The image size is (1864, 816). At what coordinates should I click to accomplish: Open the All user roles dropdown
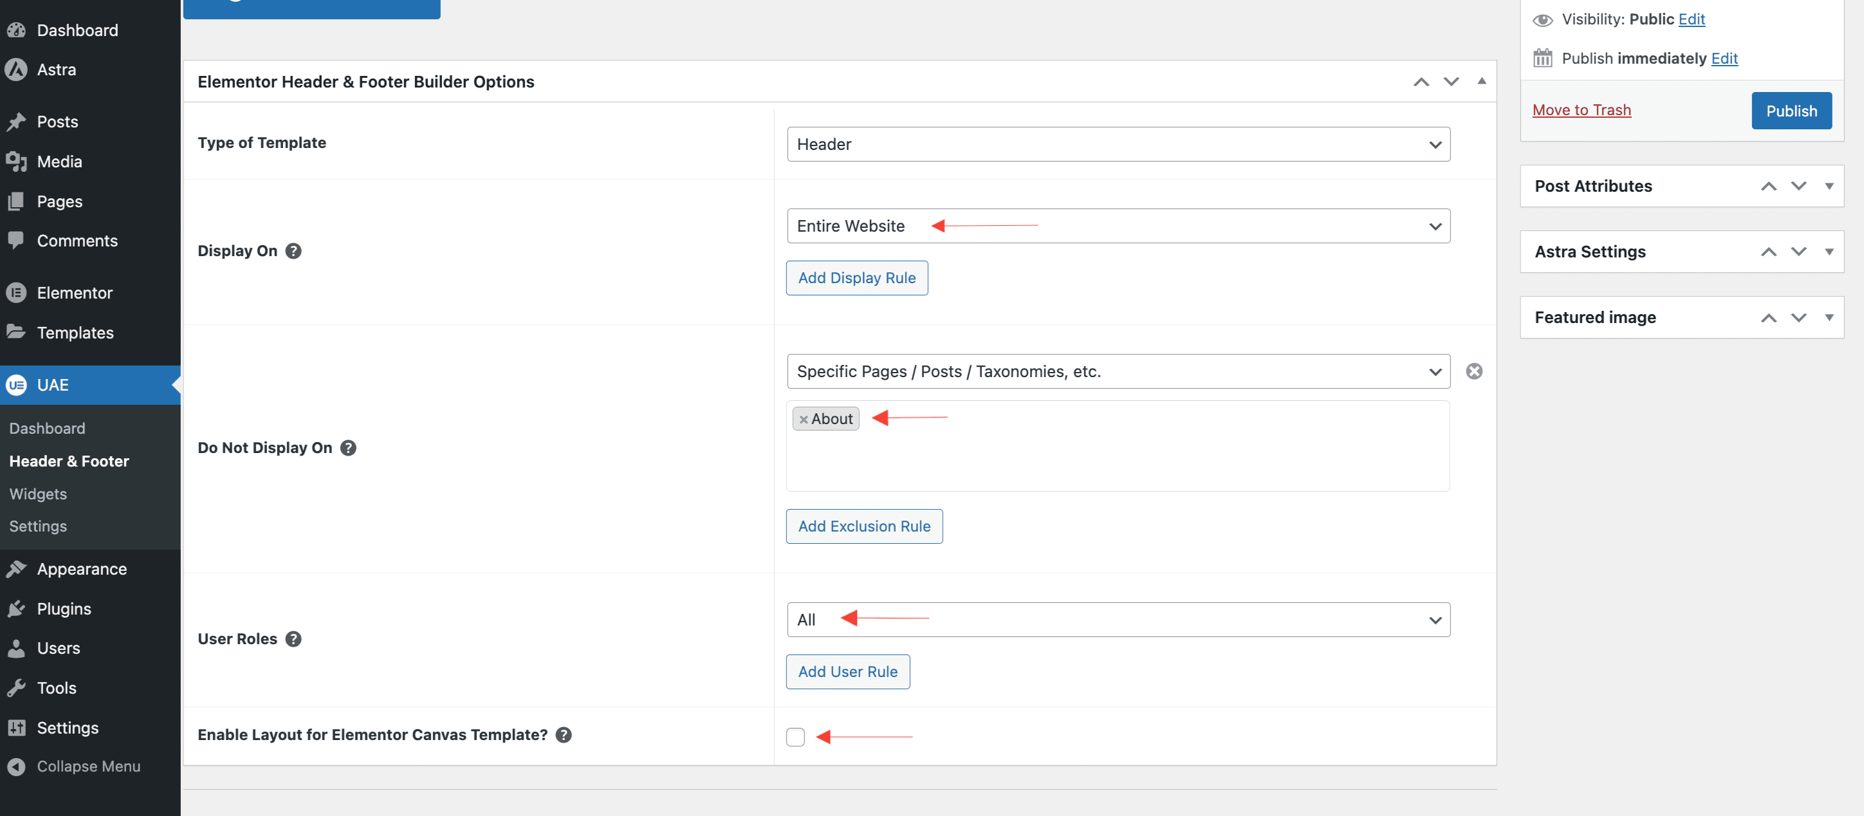click(1118, 620)
